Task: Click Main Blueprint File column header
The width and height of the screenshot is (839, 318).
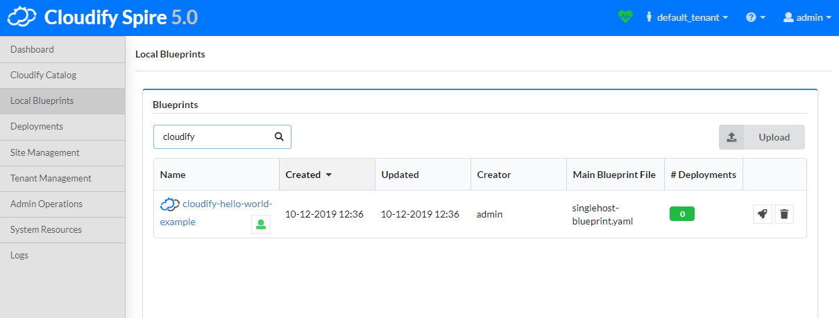Action: [615, 175]
